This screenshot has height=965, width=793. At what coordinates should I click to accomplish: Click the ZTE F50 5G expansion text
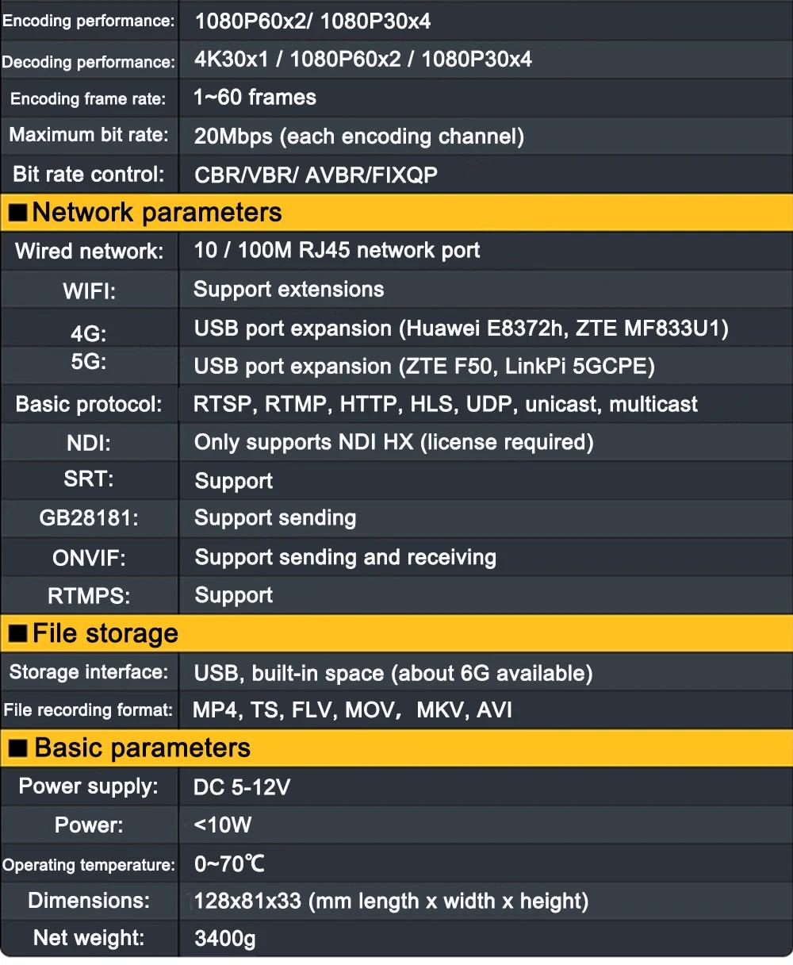click(x=424, y=367)
